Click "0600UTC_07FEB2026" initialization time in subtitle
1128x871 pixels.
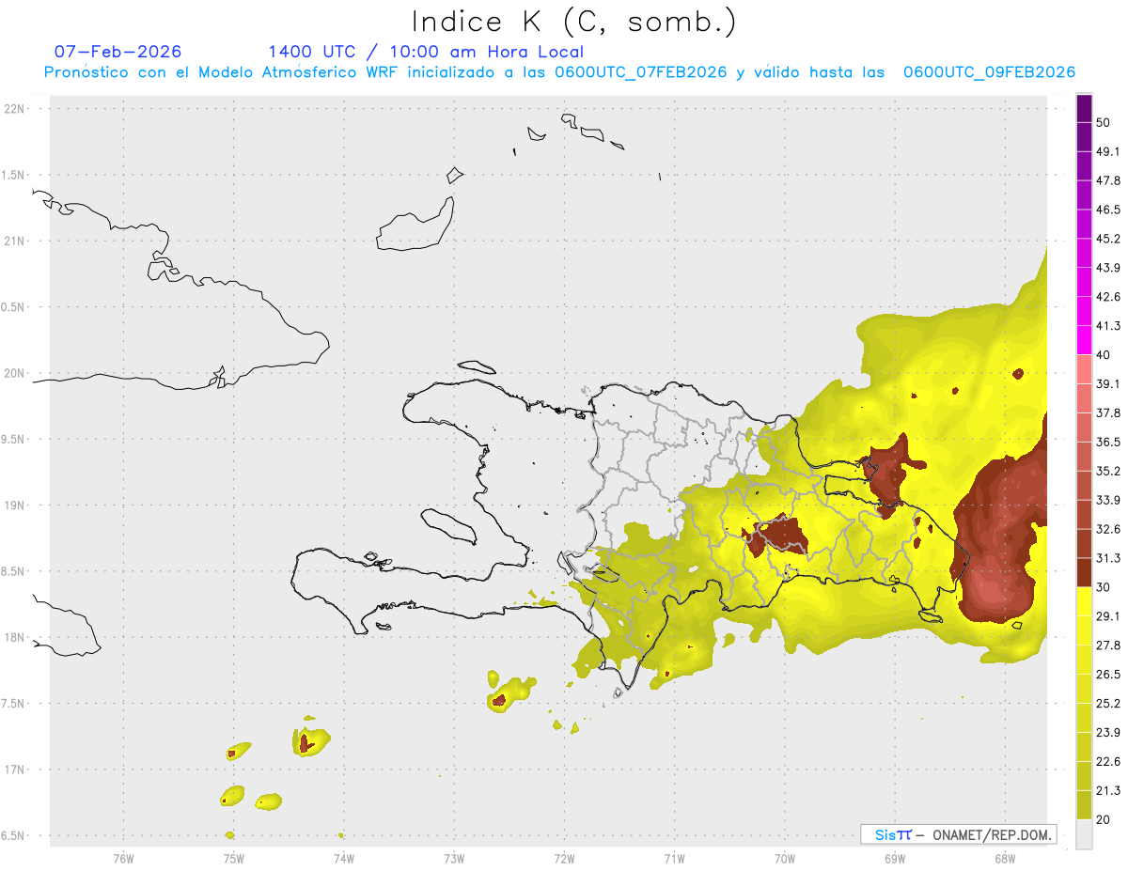(x=640, y=72)
